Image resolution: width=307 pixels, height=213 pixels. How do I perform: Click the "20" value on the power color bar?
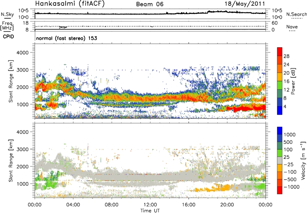pos(286,73)
